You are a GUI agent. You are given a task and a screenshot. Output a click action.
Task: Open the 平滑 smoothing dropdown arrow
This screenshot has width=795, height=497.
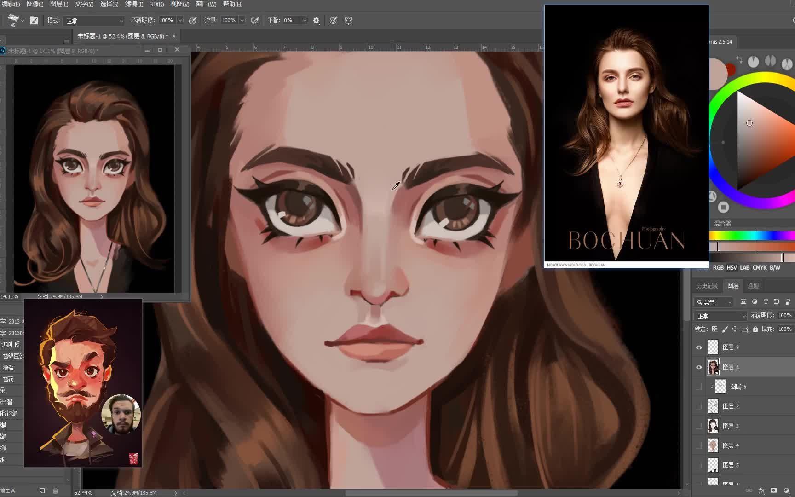(x=304, y=20)
